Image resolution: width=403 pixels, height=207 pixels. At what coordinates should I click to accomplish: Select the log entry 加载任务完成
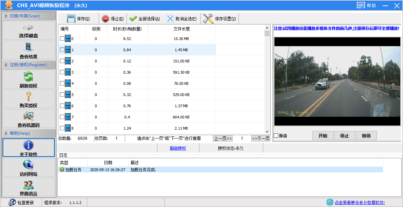point(220,170)
